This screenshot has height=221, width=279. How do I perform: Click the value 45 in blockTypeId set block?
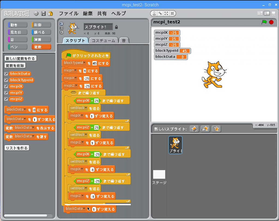(x=95, y=63)
